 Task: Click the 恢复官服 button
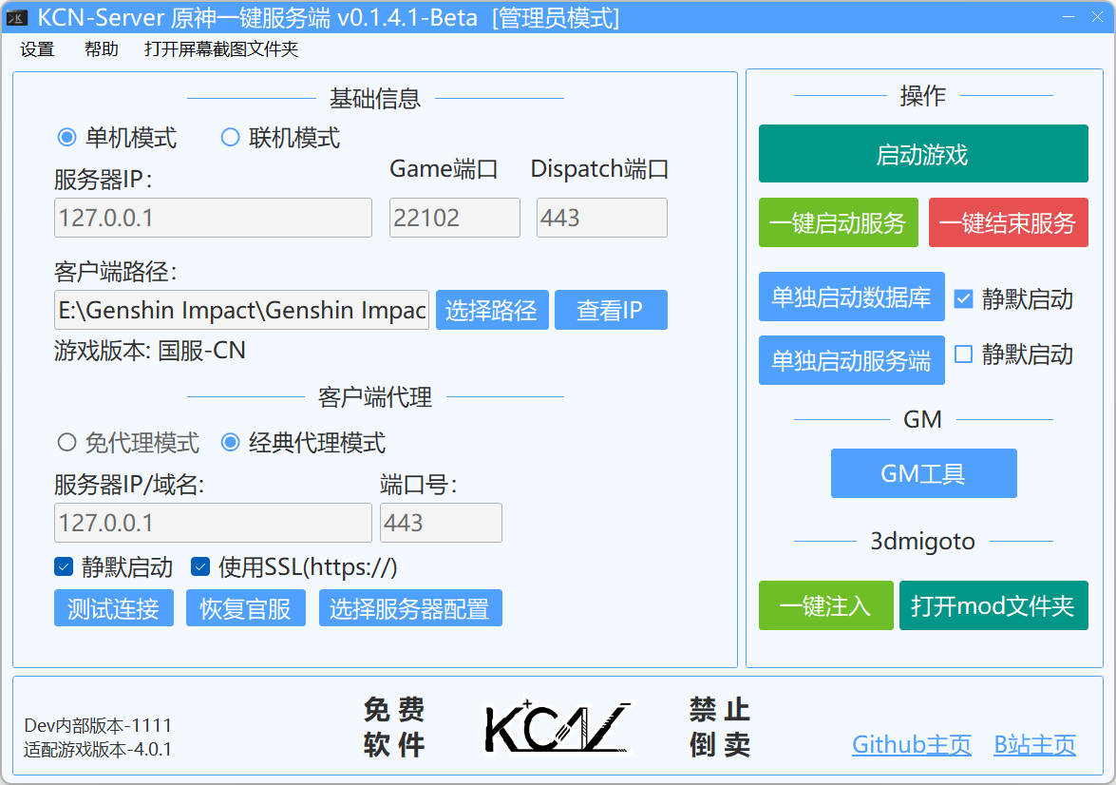[246, 607]
